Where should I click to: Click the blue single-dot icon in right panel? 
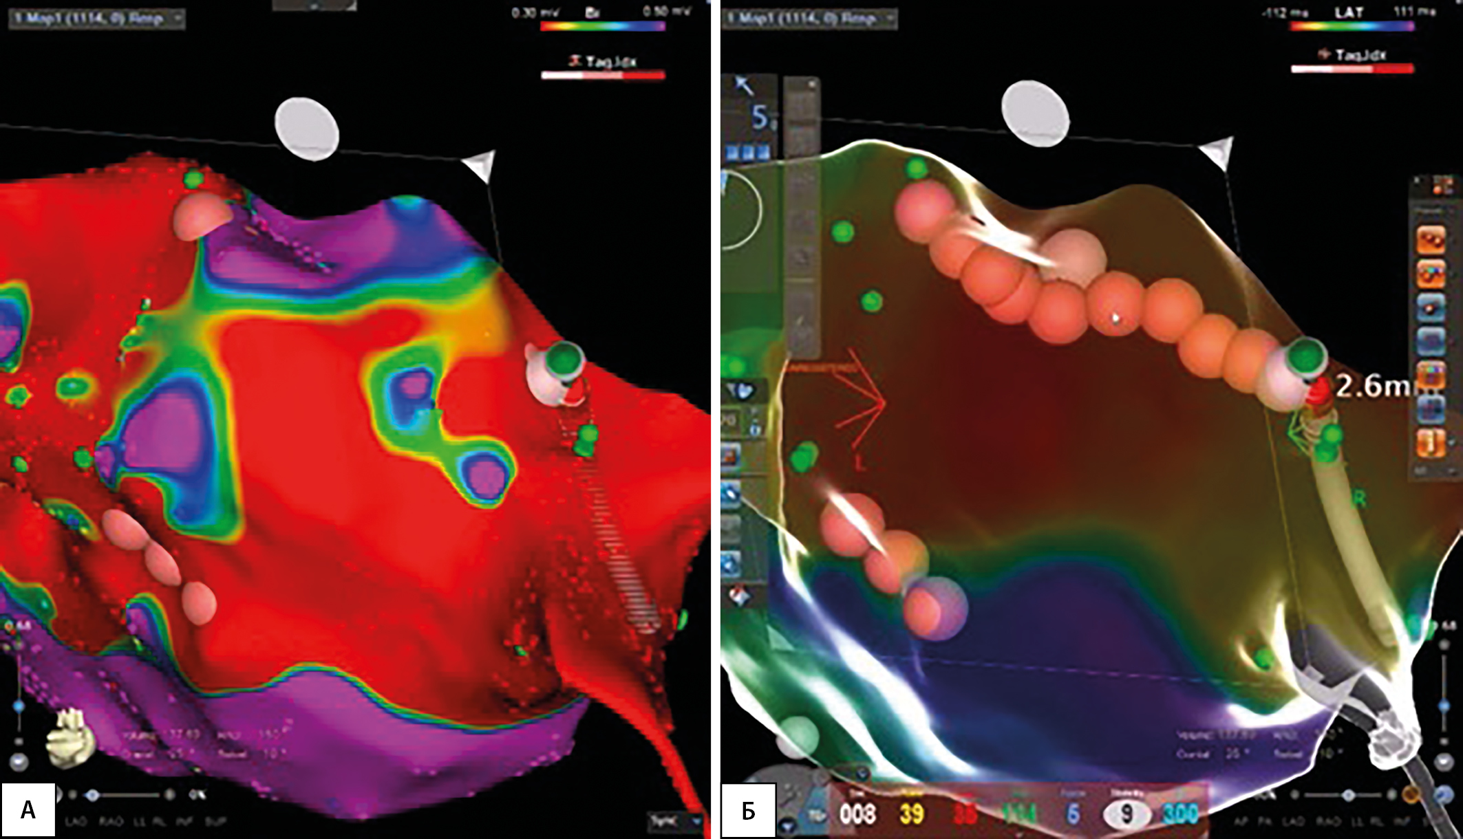(x=1431, y=307)
